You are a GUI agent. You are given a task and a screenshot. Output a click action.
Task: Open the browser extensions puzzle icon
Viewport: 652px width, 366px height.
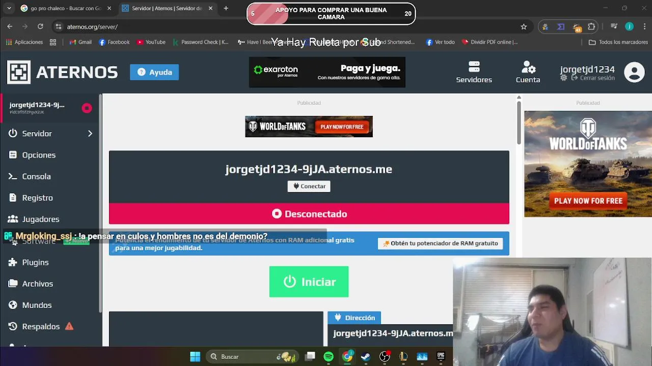591,26
